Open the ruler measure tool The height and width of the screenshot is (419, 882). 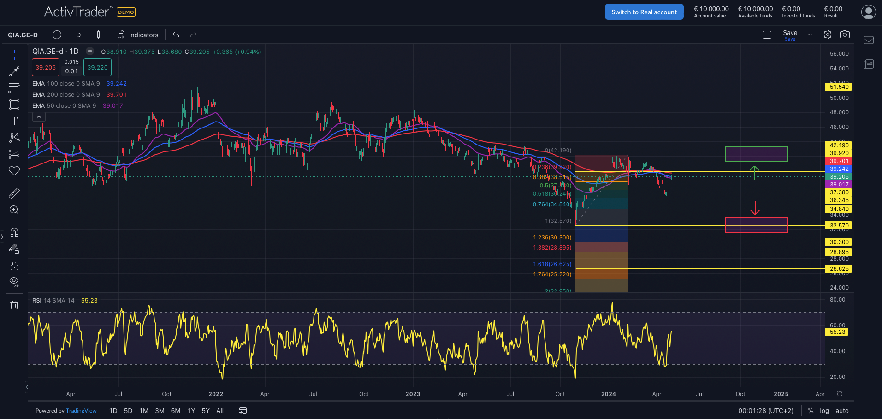coord(14,193)
